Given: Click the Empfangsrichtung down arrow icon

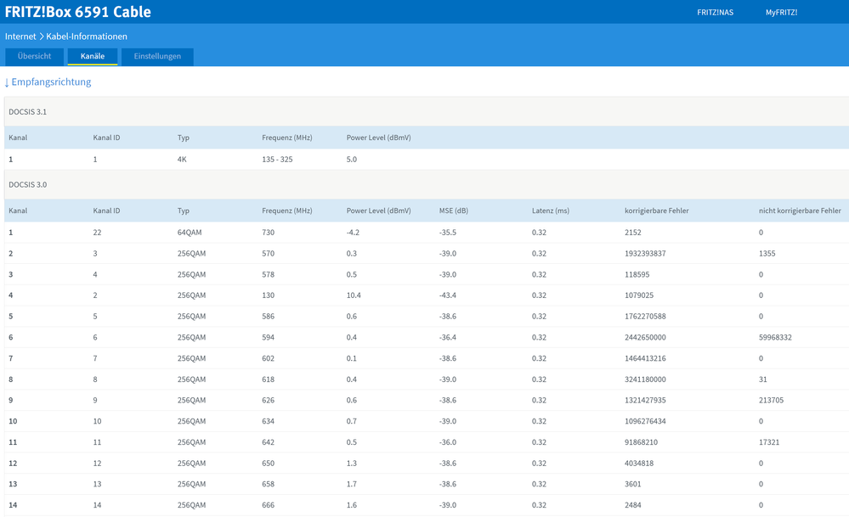Looking at the screenshot, I should pos(7,82).
